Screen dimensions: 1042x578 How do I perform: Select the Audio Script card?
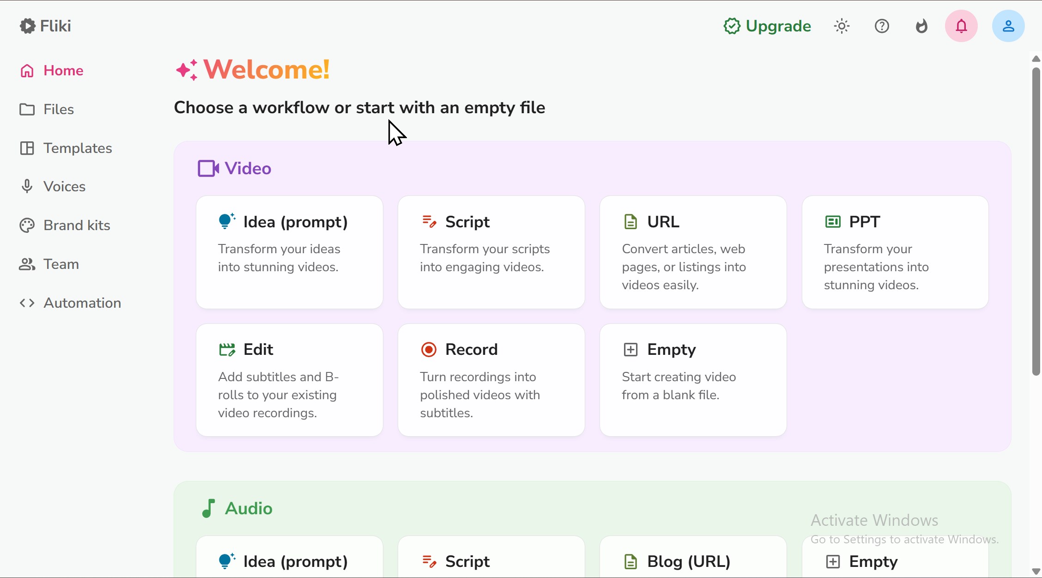click(491, 557)
